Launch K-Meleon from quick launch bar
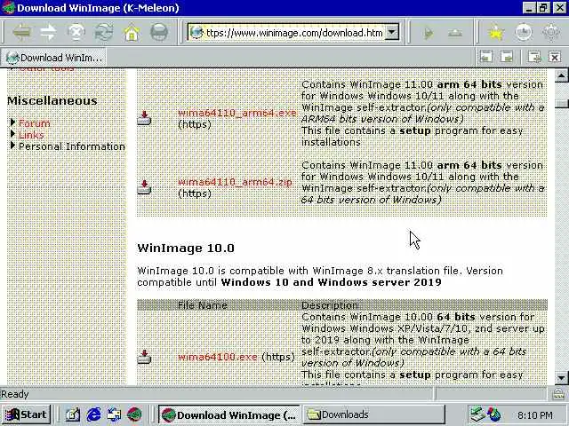The image size is (569, 426). (x=134, y=414)
